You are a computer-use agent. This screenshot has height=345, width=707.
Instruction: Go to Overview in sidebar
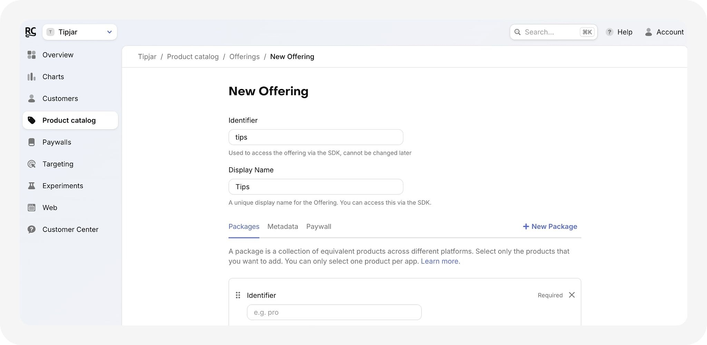tap(70, 55)
